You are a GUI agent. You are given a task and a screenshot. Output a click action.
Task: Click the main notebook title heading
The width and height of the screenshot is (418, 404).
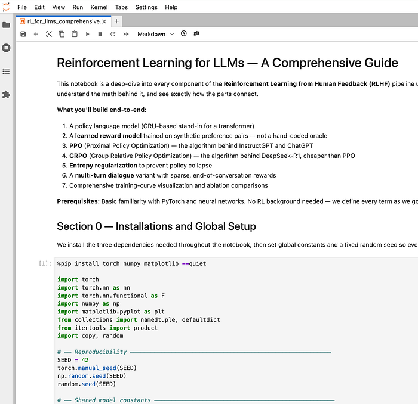[228, 63]
